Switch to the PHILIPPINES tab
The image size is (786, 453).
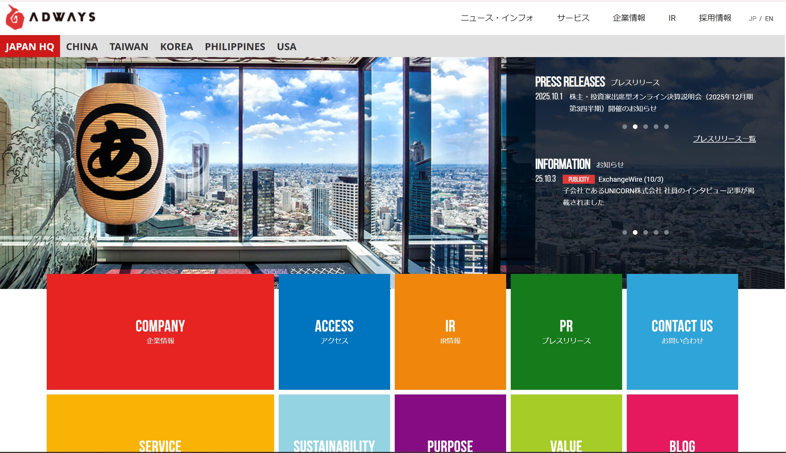(235, 47)
